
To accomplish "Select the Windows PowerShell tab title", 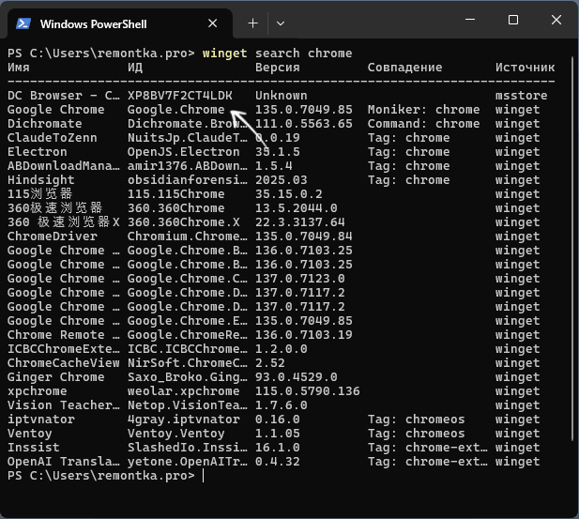I will [92, 23].
